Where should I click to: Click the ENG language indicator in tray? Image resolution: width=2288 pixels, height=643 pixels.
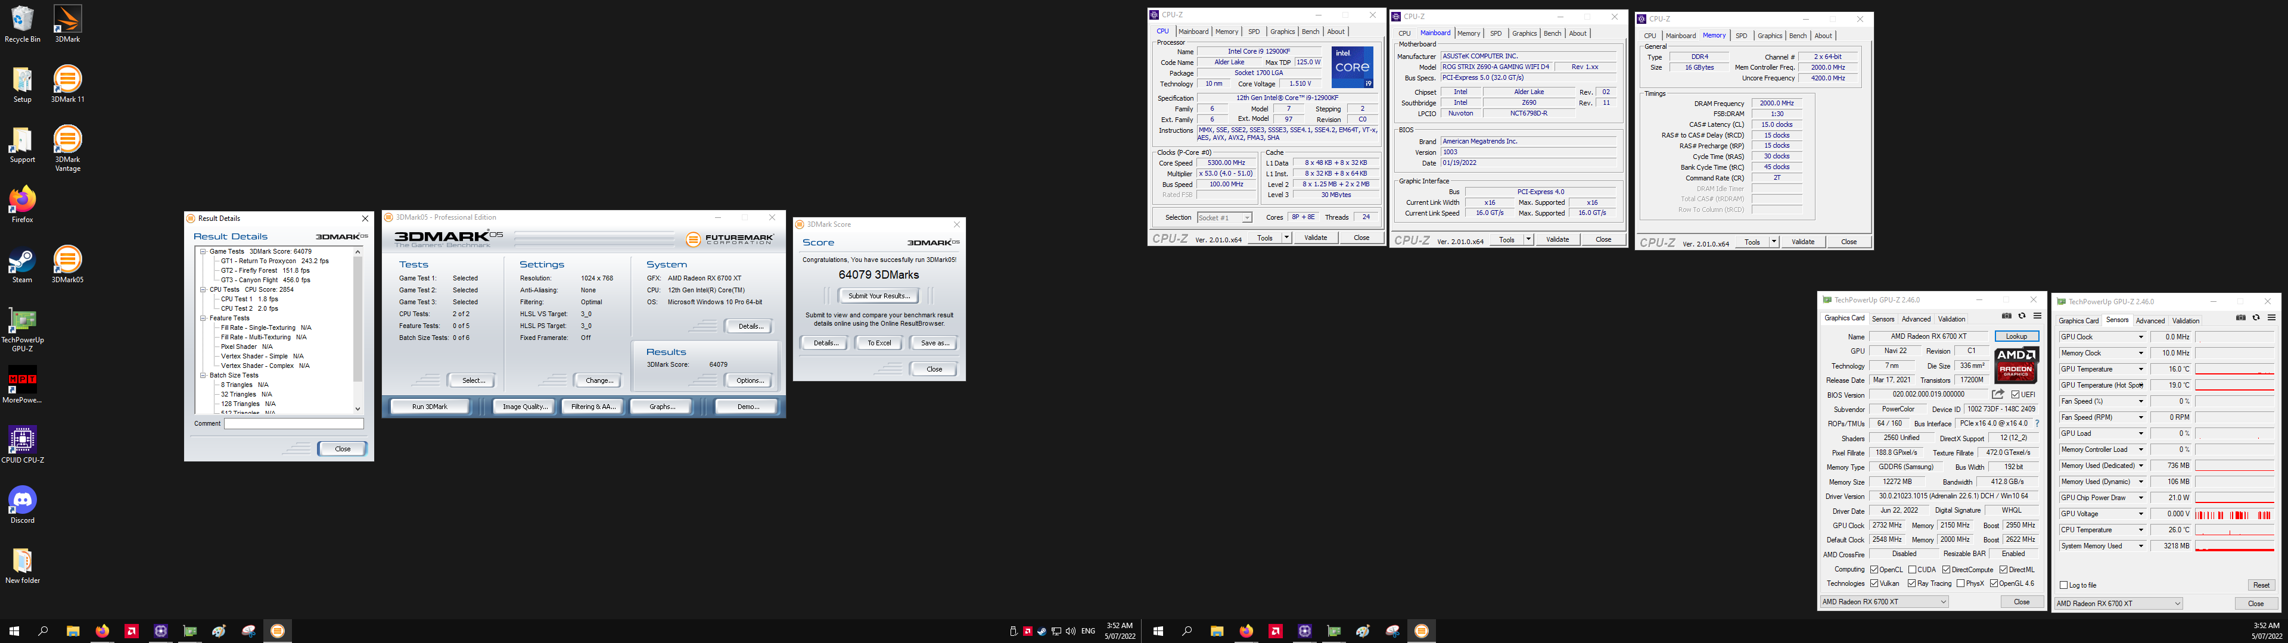click(1088, 632)
